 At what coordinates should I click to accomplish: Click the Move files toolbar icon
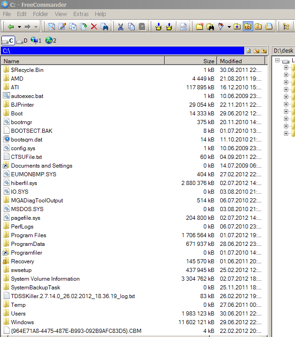(83, 27)
